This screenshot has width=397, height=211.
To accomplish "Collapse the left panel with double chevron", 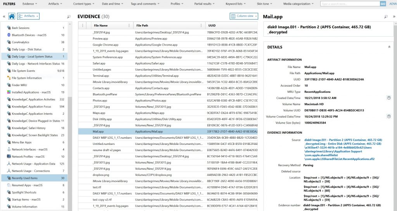I will pos(4,16).
